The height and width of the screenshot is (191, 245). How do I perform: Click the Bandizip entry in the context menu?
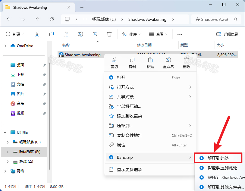point(150,157)
